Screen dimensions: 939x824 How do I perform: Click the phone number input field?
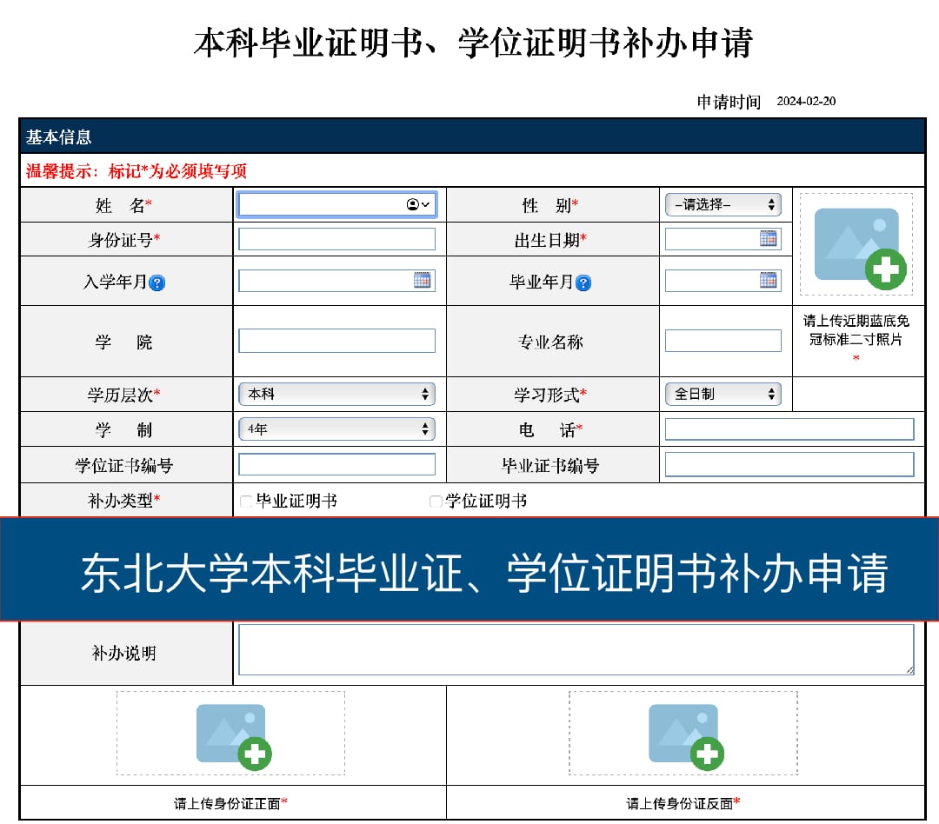789,429
